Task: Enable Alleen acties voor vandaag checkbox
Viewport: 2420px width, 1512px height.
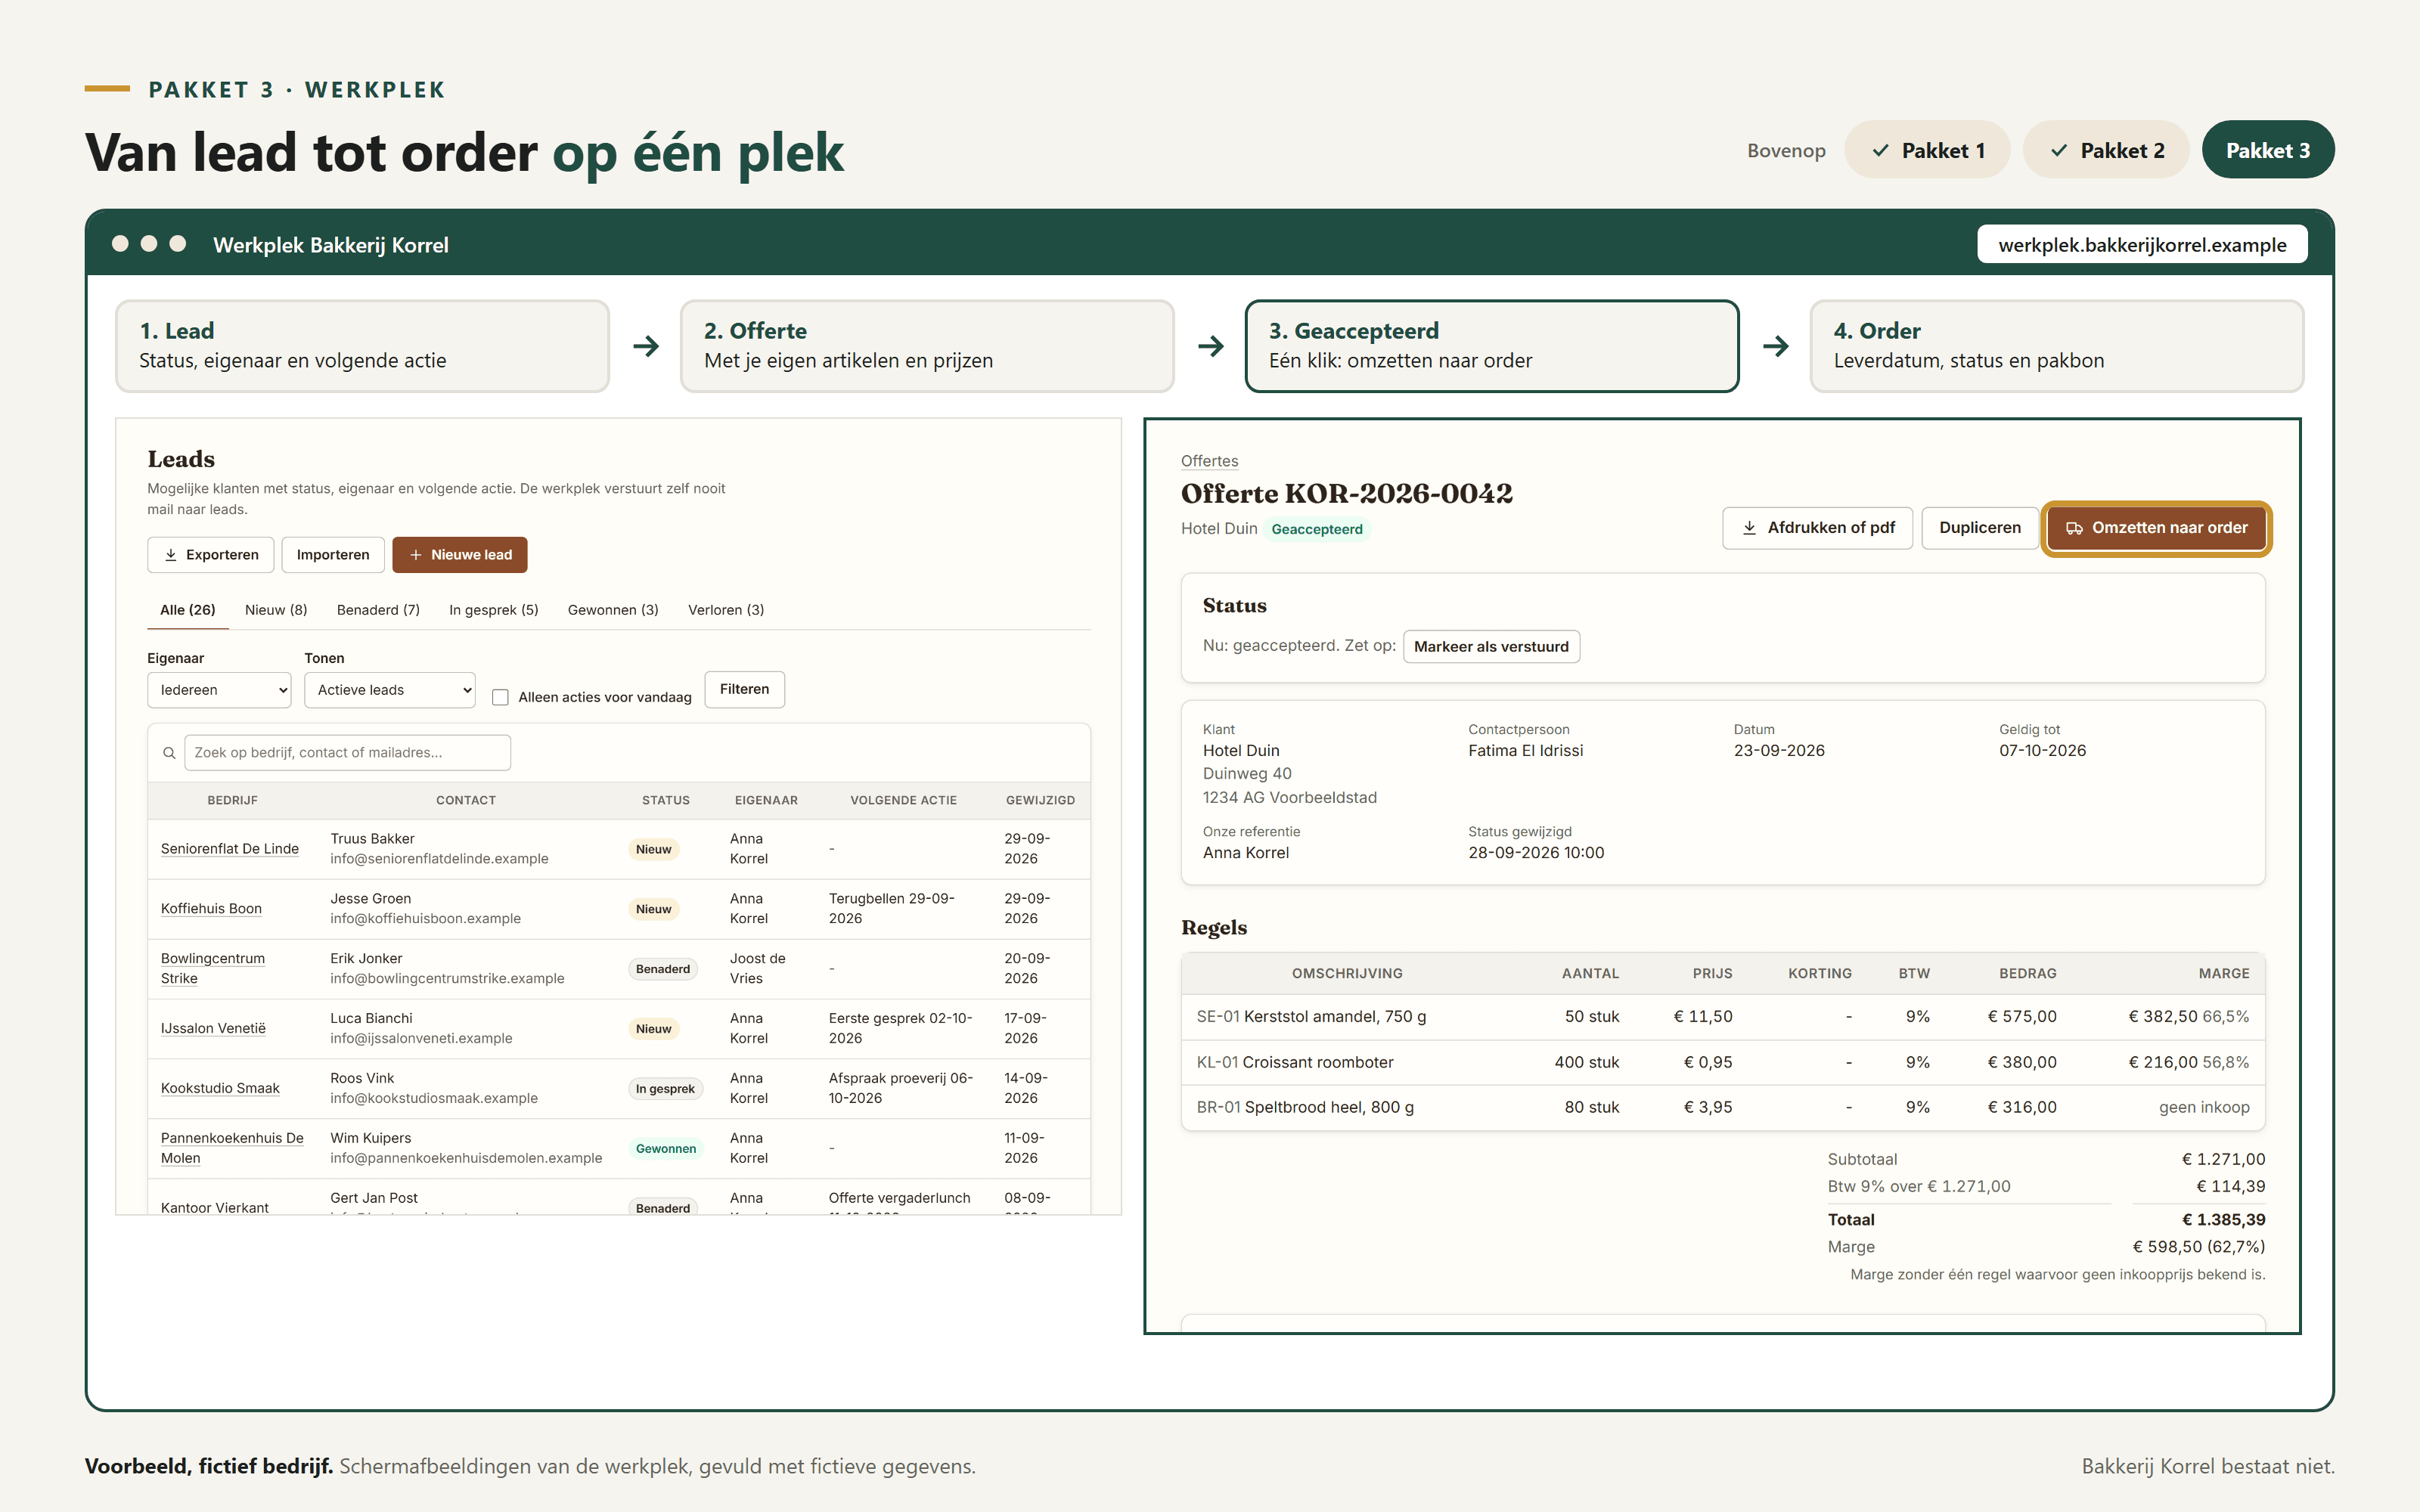Action: [500, 697]
